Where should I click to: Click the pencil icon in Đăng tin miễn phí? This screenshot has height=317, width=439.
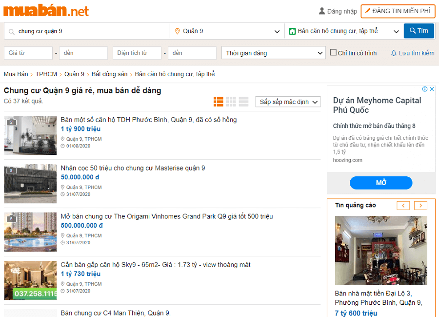click(368, 11)
